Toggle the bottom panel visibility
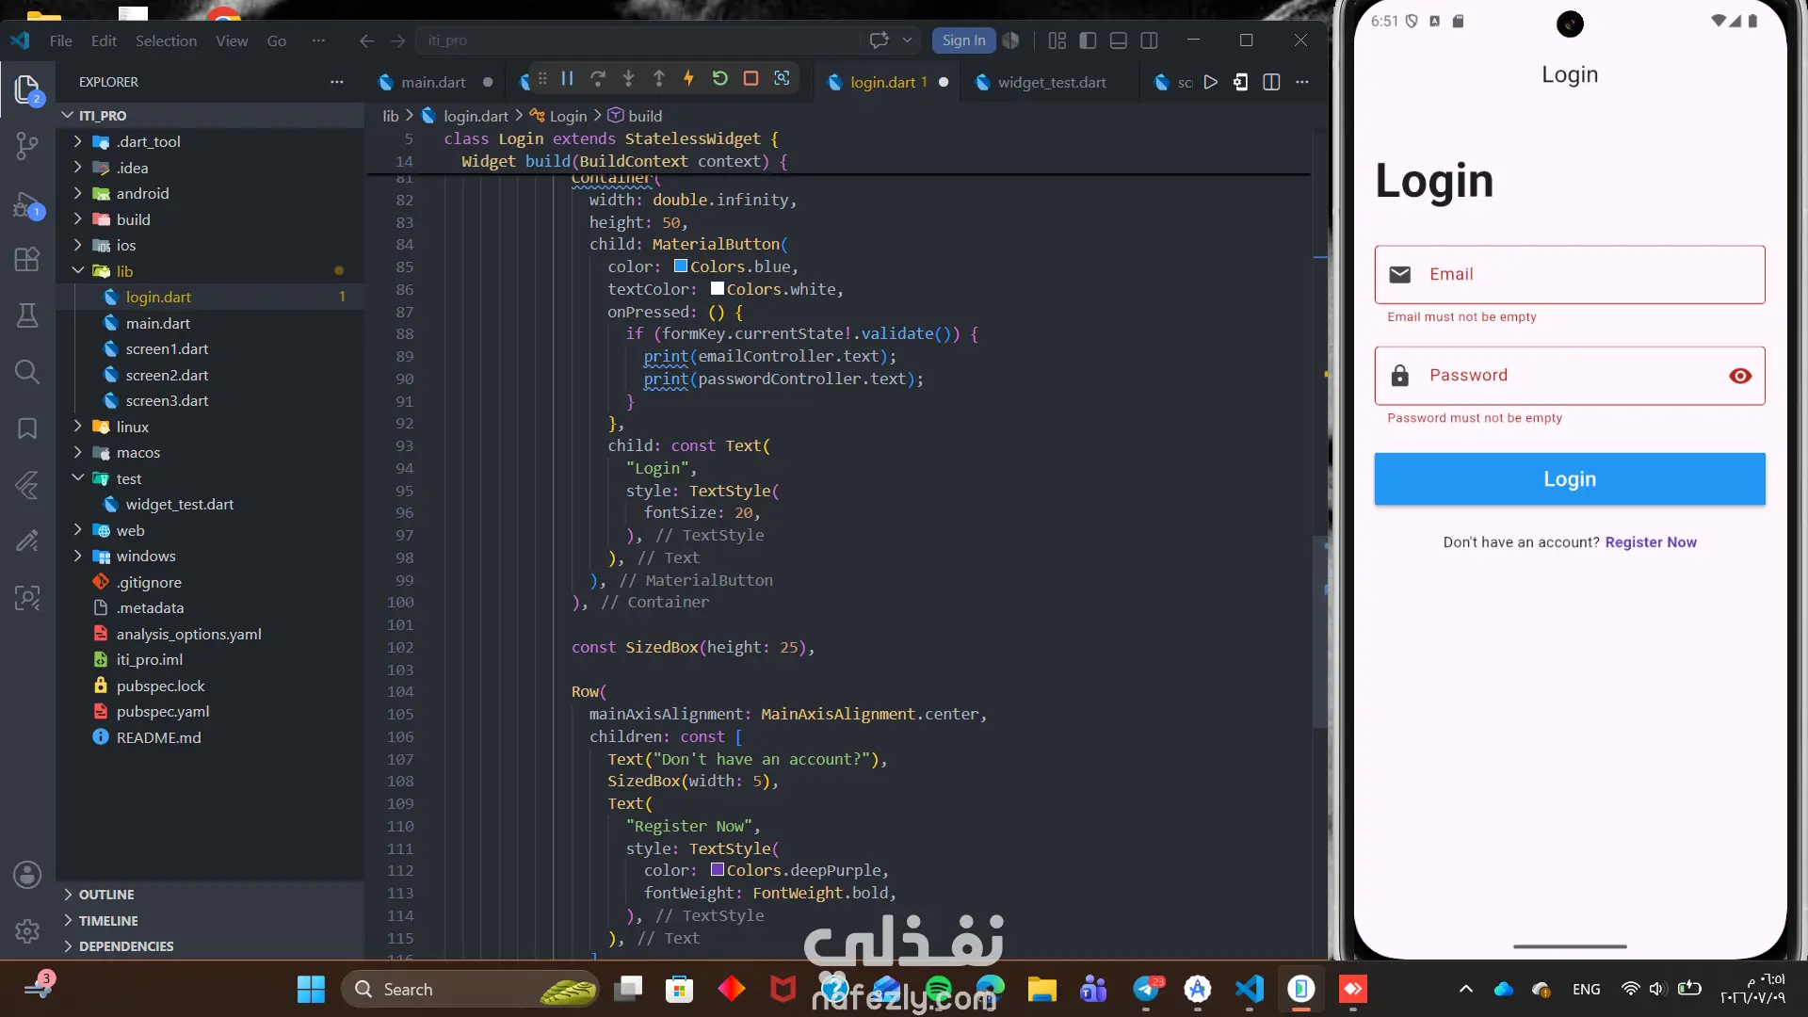Viewport: 1808px width, 1017px height. [1119, 40]
